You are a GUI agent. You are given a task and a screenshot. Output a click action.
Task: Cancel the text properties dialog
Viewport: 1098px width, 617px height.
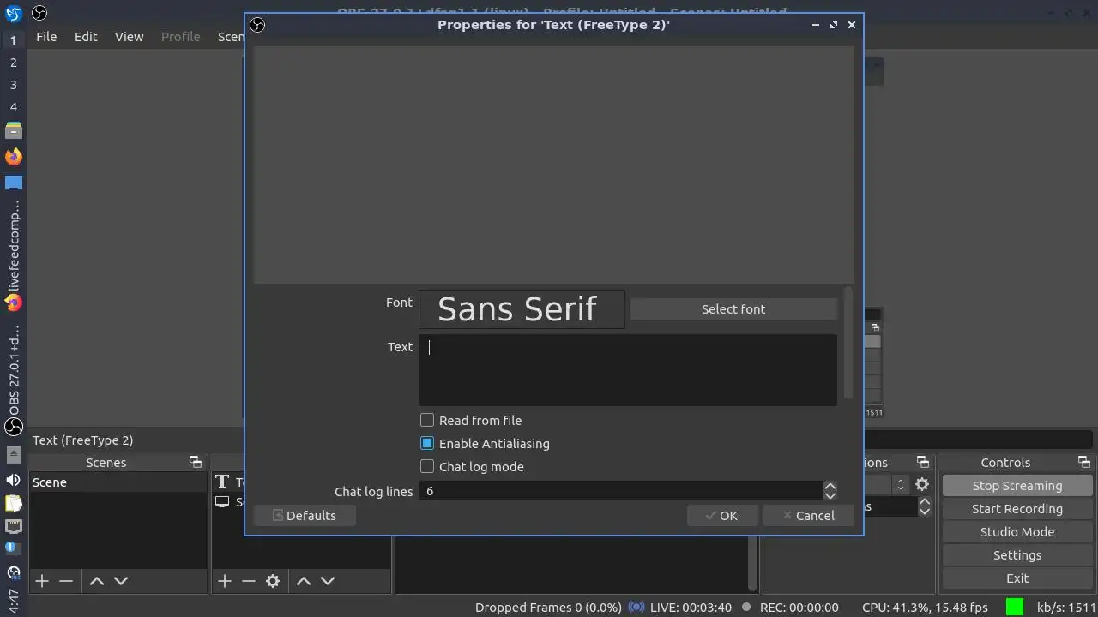(x=808, y=515)
